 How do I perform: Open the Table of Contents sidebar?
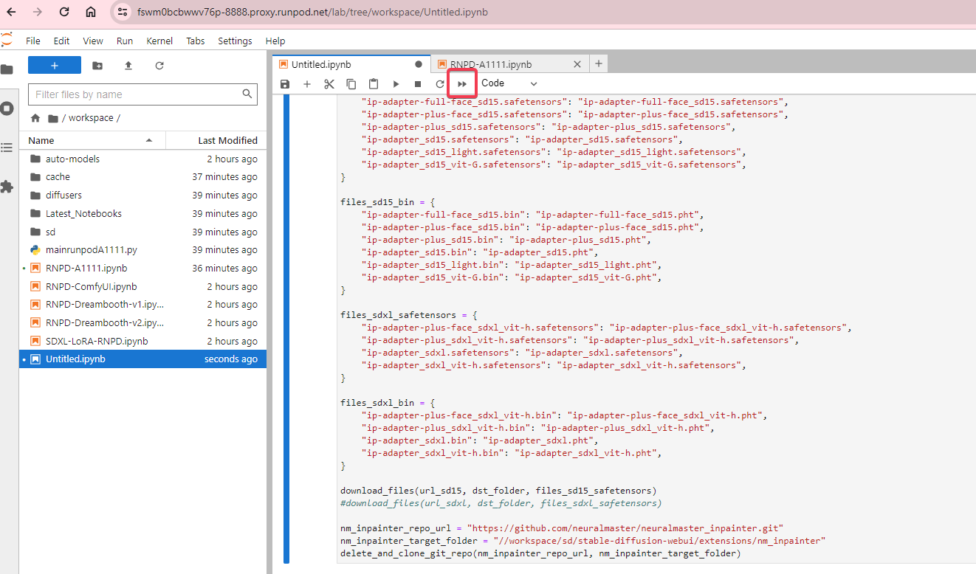(x=7, y=148)
